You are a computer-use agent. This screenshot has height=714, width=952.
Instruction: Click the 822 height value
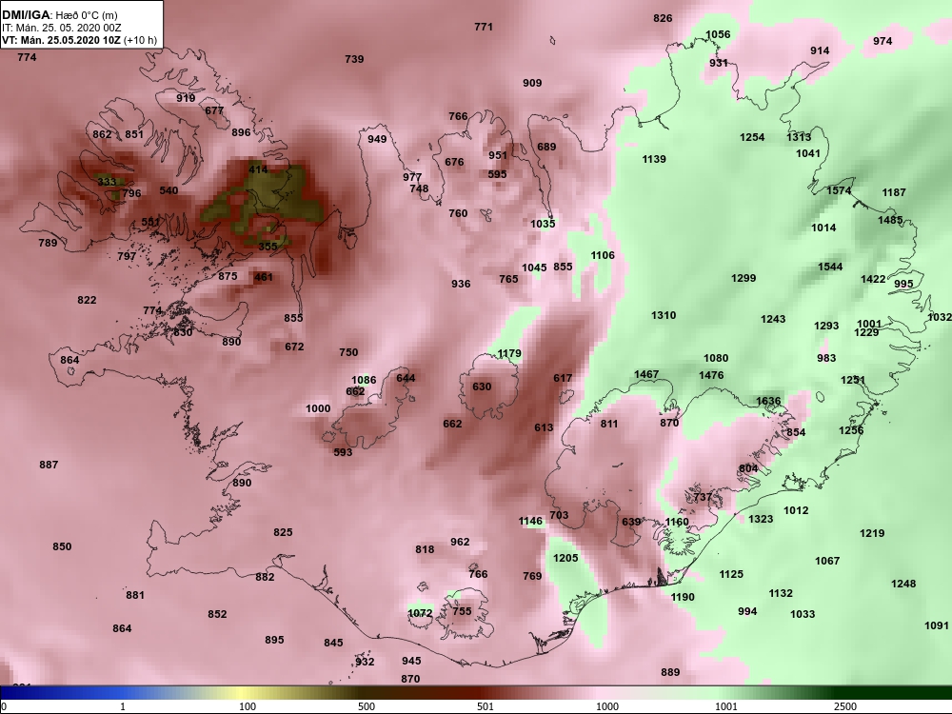coord(87,300)
